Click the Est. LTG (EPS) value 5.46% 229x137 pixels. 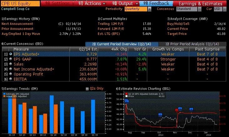pos(147,34)
